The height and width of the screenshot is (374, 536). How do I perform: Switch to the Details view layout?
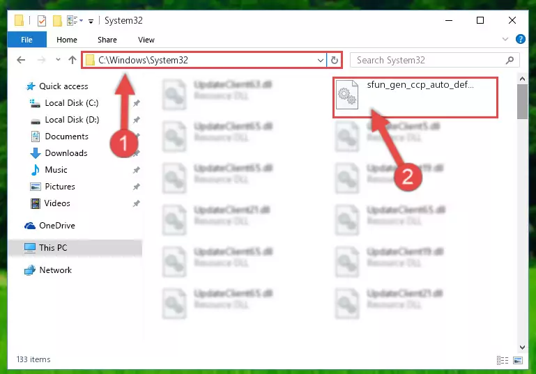[502, 360]
